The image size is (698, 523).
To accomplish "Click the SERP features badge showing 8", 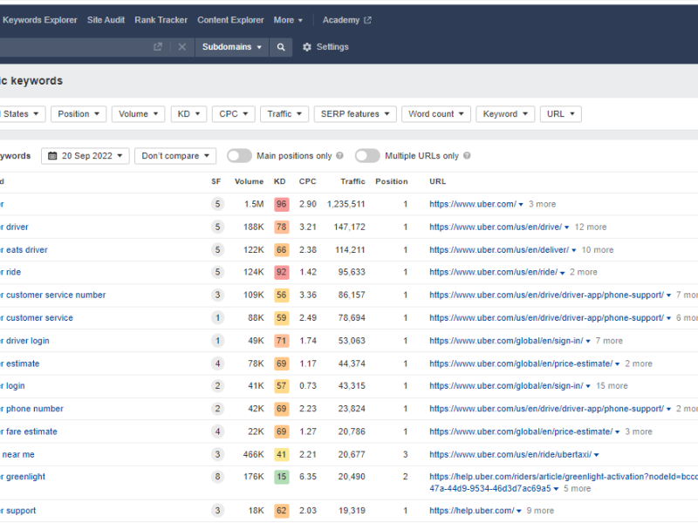I will (x=217, y=477).
